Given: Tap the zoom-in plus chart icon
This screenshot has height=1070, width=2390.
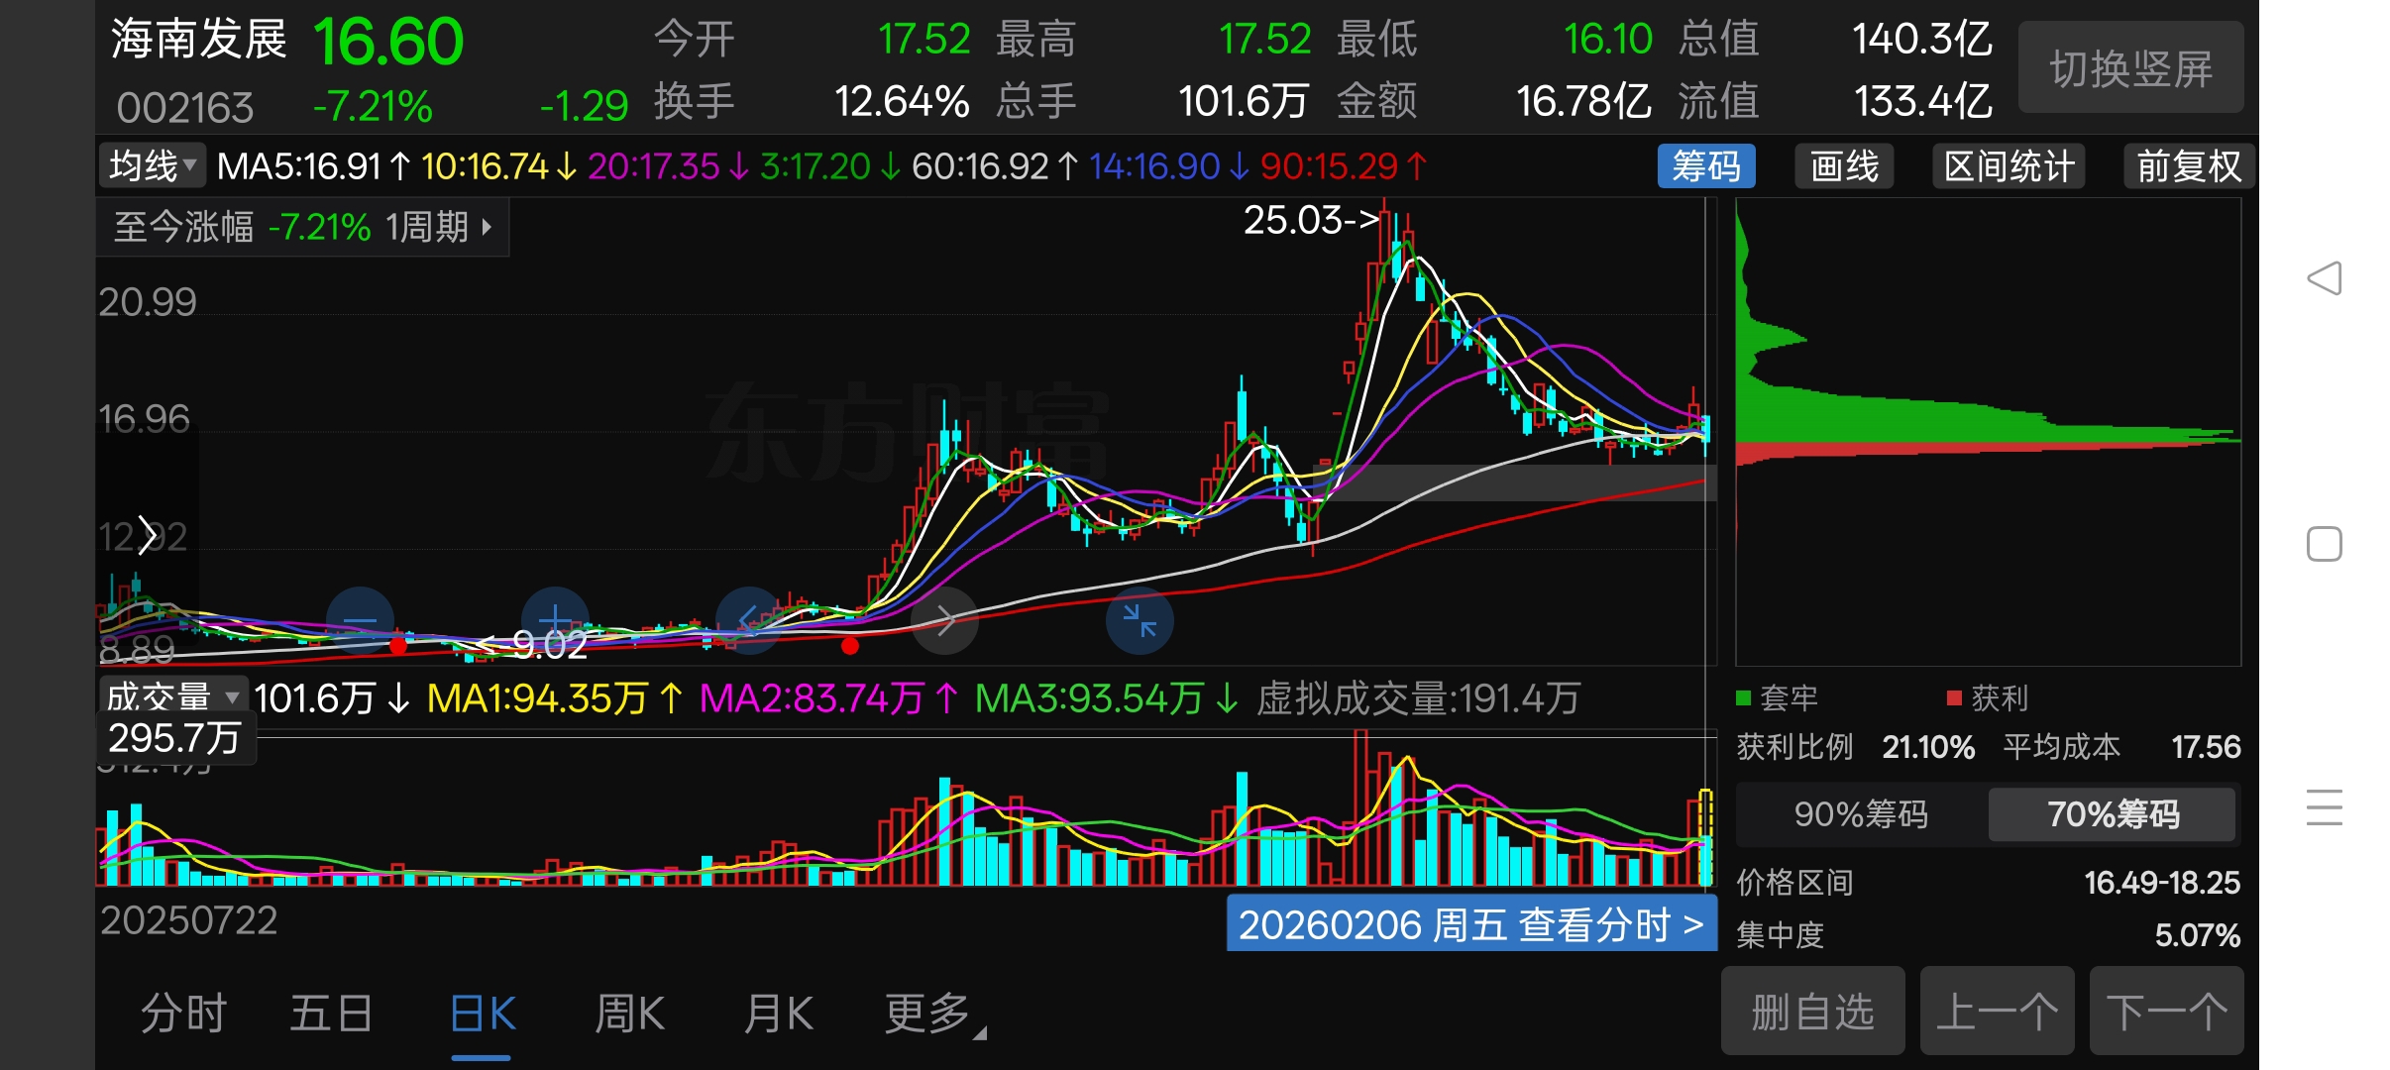Looking at the screenshot, I should [x=555, y=621].
